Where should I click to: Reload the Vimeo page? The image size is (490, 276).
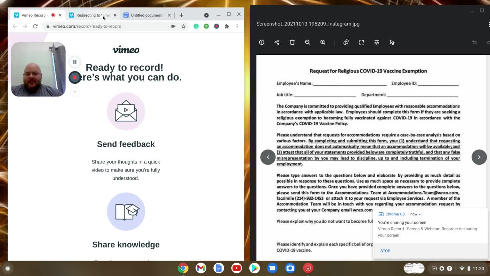(35, 26)
